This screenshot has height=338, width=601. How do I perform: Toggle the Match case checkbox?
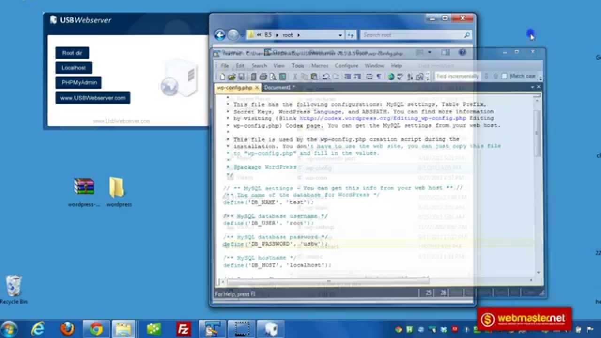pyautogui.click(x=505, y=76)
